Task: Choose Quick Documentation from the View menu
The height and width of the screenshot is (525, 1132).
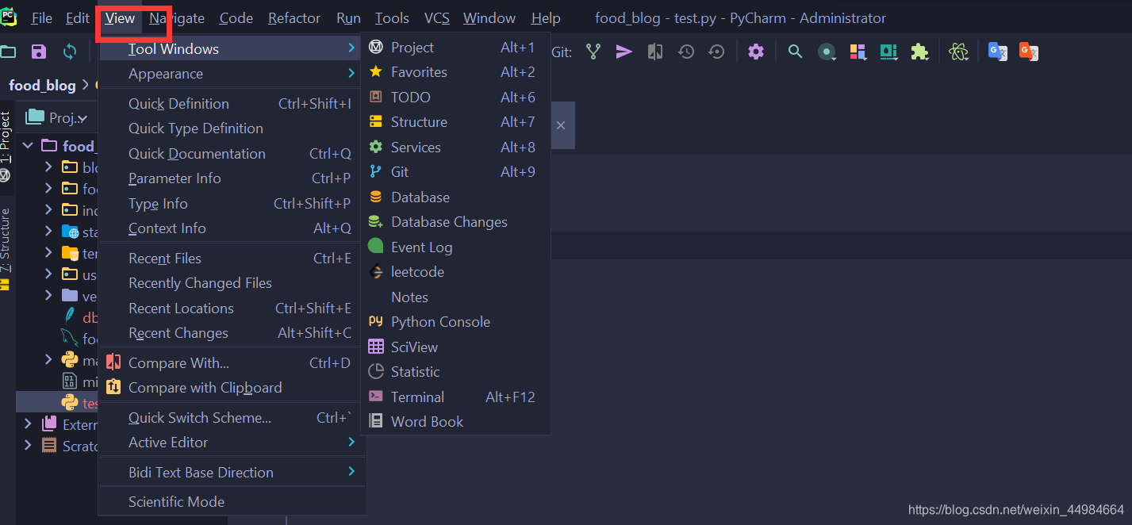Action: coord(231,154)
